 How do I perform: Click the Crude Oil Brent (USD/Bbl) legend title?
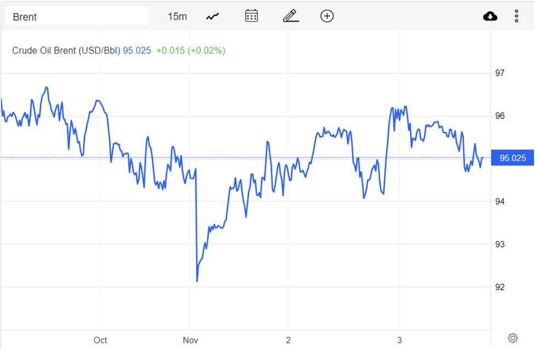pos(66,50)
